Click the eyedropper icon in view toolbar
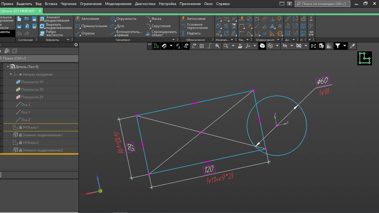This screenshot has width=379, height=213. click(x=352, y=46)
